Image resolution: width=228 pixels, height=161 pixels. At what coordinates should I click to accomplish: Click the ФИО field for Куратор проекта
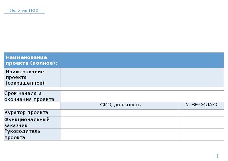coord(120,113)
